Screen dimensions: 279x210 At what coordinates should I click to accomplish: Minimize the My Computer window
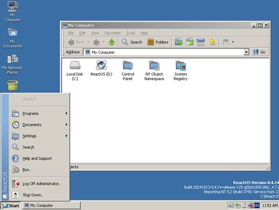point(254,25)
